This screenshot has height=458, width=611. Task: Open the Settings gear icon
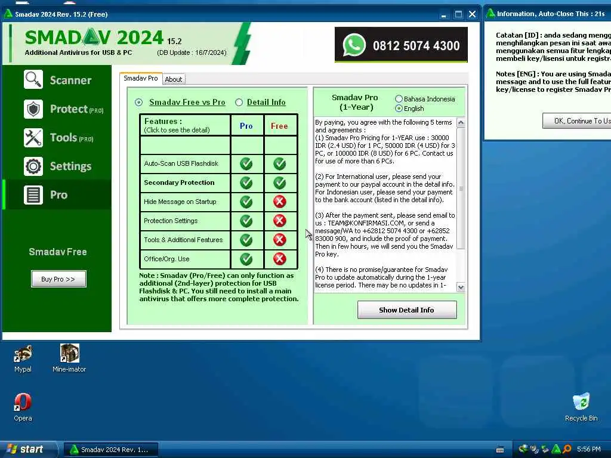(x=33, y=166)
